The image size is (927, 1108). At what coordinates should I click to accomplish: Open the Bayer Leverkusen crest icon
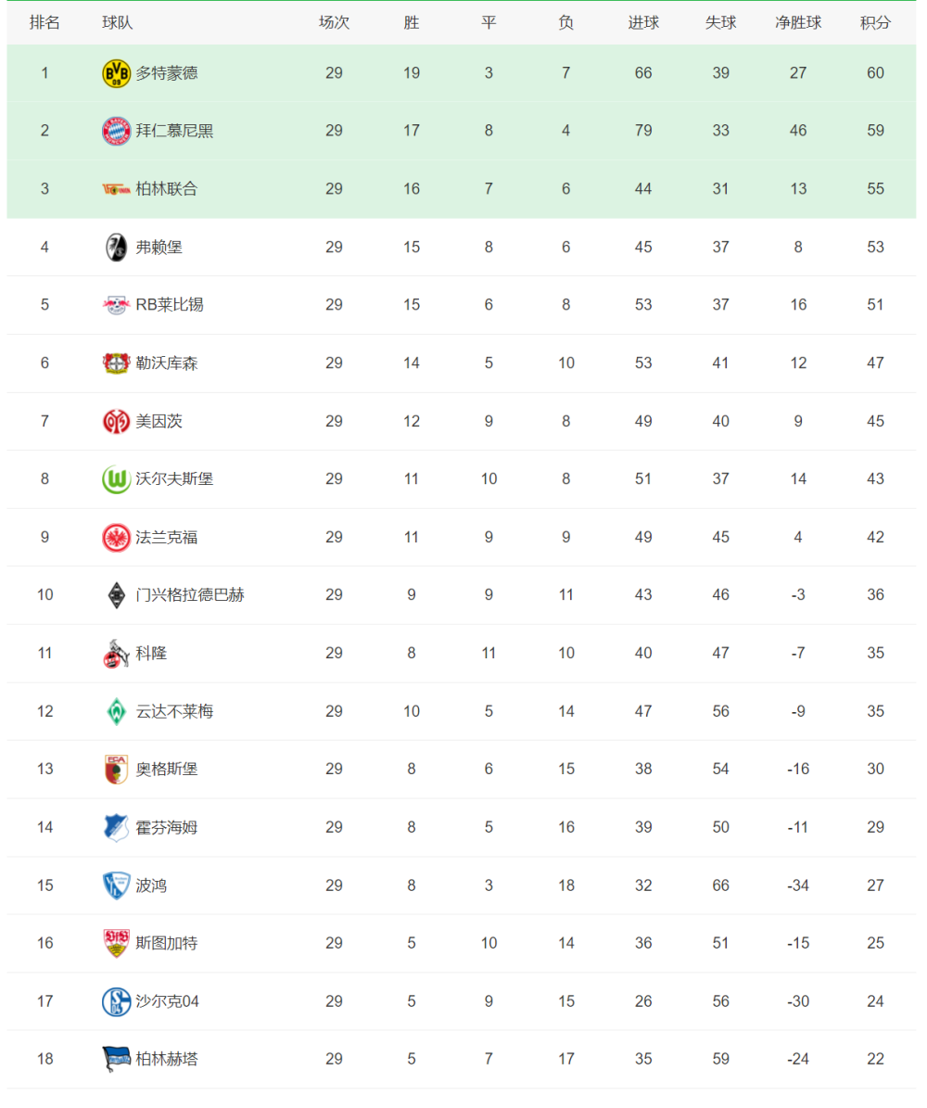(x=116, y=363)
